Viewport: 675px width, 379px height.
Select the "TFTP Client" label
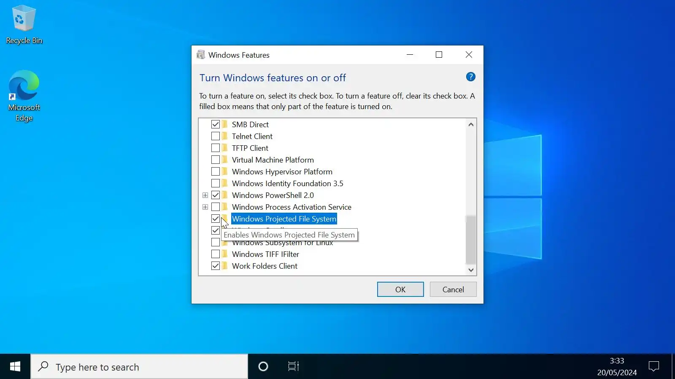pyautogui.click(x=250, y=148)
